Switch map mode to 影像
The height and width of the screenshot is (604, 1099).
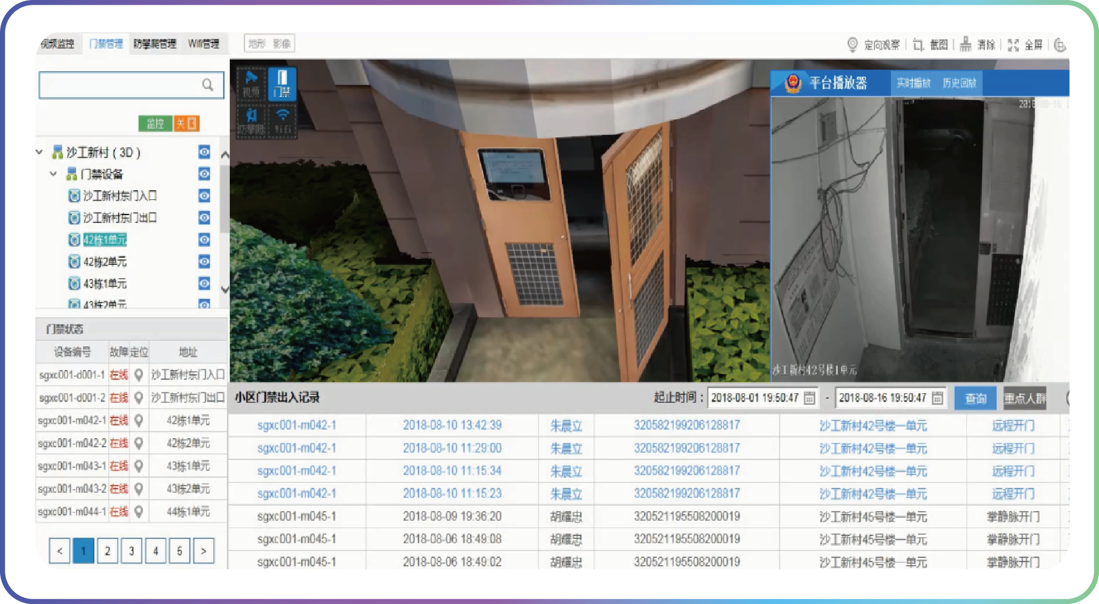[282, 44]
